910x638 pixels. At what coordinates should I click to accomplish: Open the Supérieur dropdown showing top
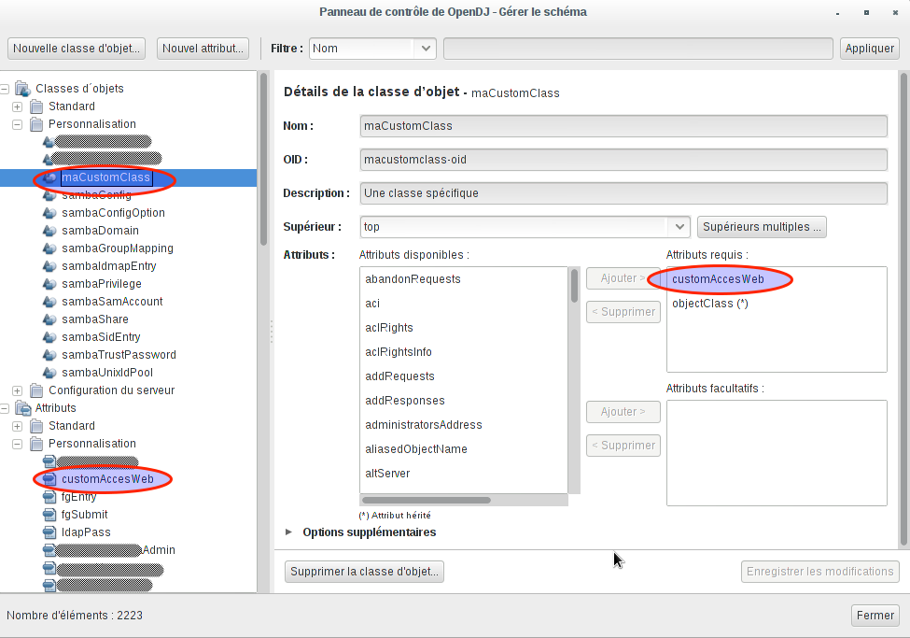tap(525, 227)
